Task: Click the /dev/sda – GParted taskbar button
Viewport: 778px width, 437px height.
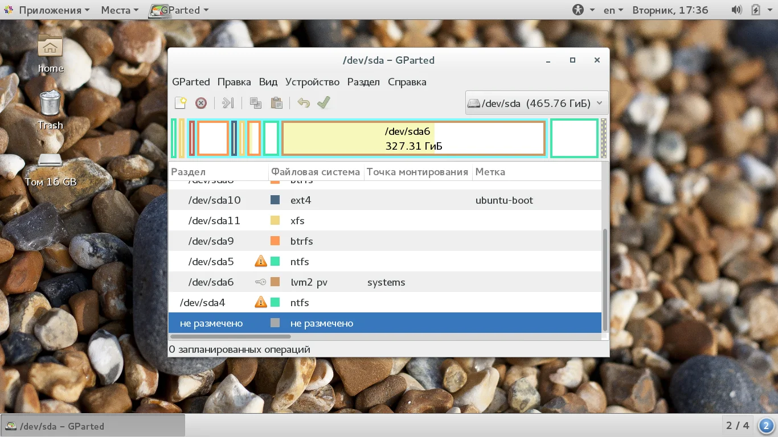Action: coord(93,426)
